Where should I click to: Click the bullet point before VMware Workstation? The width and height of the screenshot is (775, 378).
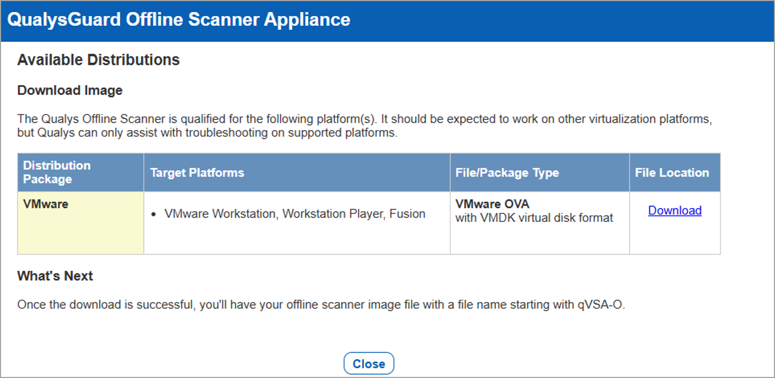[x=154, y=214]
